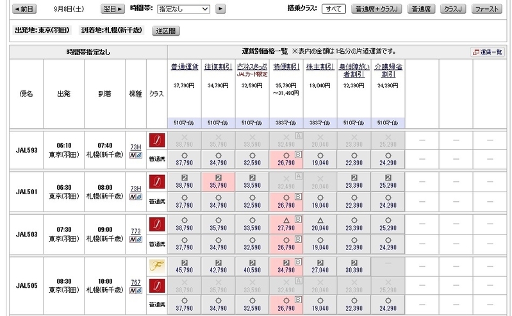Open 特便割引 fare type link
The width and height of the screenshot is (512, 316).
[x=286, y=67]
